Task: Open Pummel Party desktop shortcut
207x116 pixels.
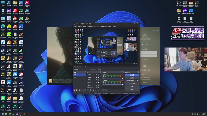Action: tap(21, 76)
